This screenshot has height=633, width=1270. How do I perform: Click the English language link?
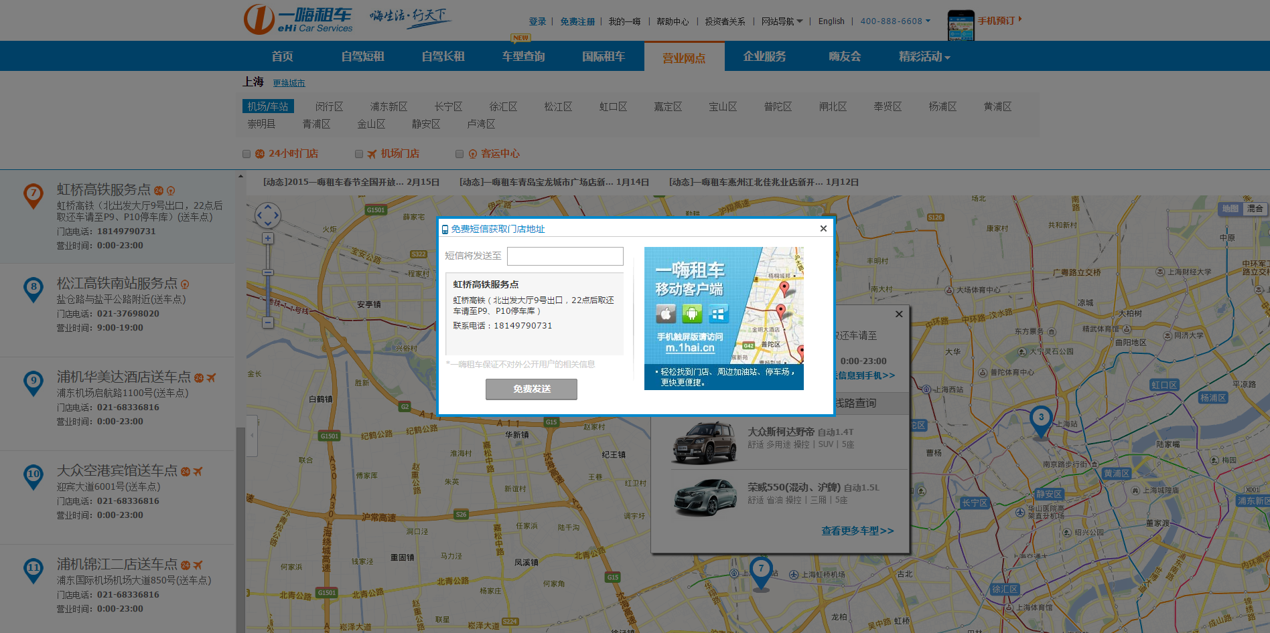pyautogui.click(x=831, y=21)
